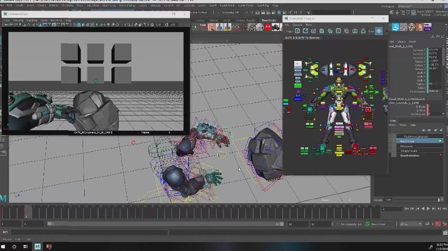Open the Arnold shelf tab
Image resolution: width=448 pixels, height=251 pixels.
[200, 20]
